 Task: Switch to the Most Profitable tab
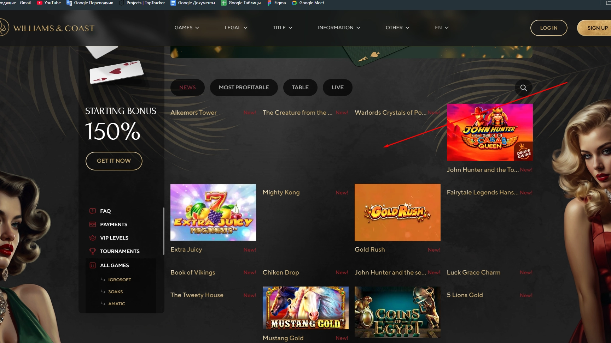(244, 88)
